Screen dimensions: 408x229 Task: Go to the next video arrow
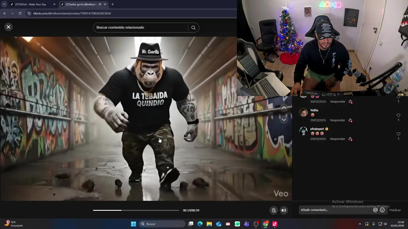pos(284,120)
